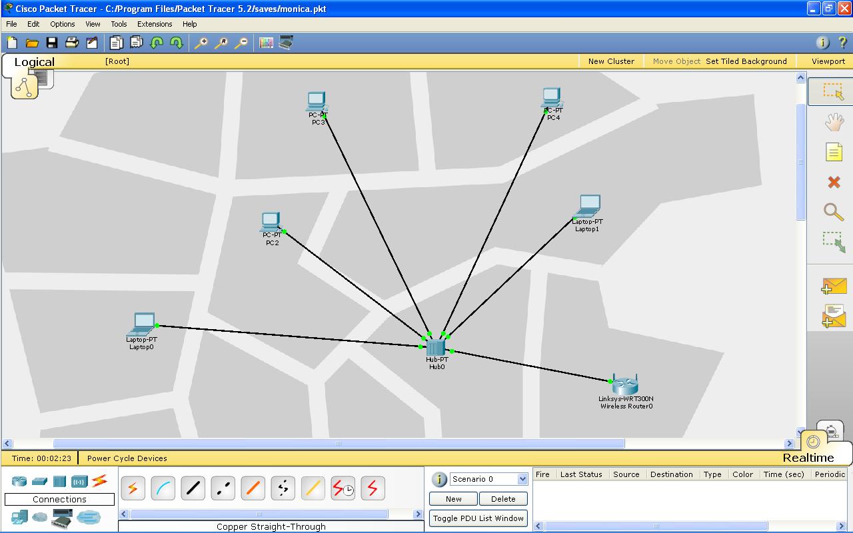Redo with the green Redo arrow

click(177, 43)
